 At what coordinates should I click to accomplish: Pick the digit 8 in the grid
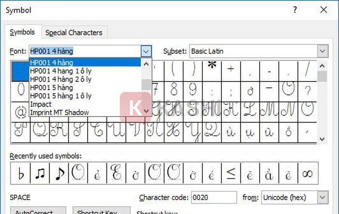pos(173,92)
